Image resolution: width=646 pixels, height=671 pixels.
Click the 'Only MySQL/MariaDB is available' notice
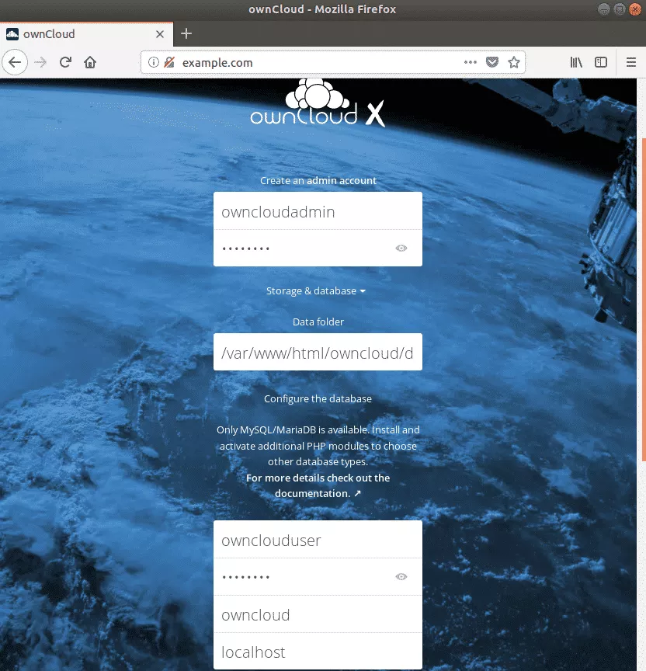318,446
